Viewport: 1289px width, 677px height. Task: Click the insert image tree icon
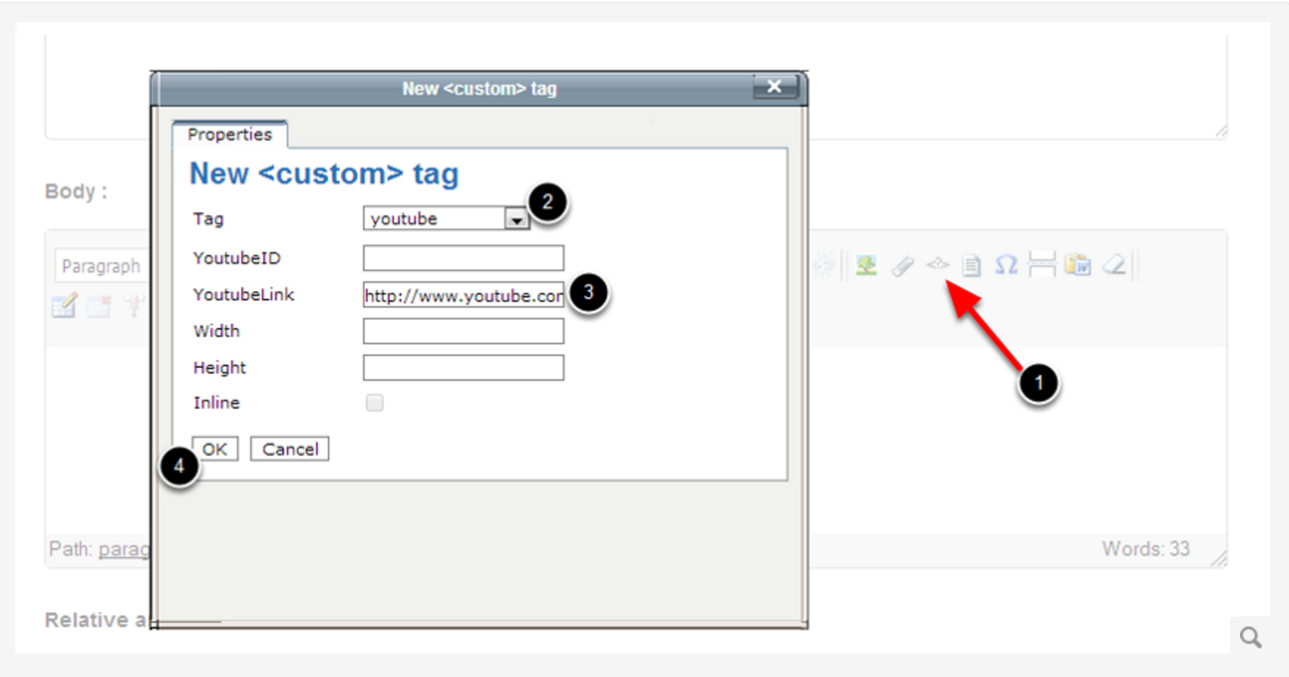[x=866, y=266]
